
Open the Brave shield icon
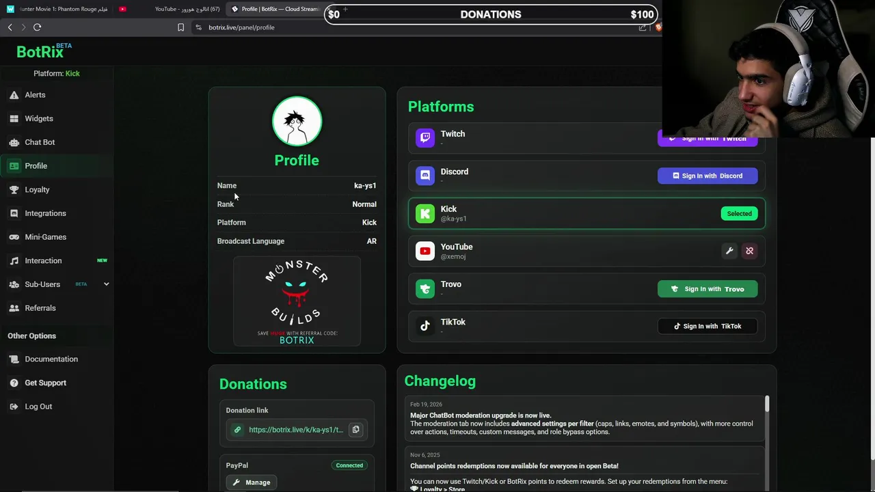(658, 27)
